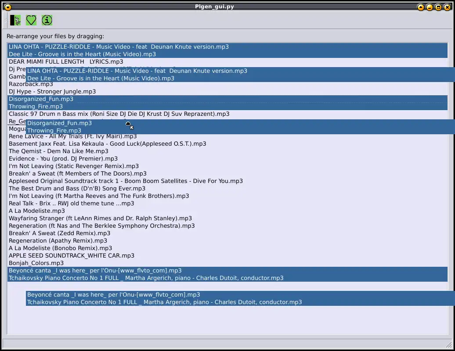Select 'Breakn' A Sweat (Zedd Remix).mp3'
Image resolution: width=455 pixels, height=351 pixels.
pyautogui.click(x=227, y=233)
